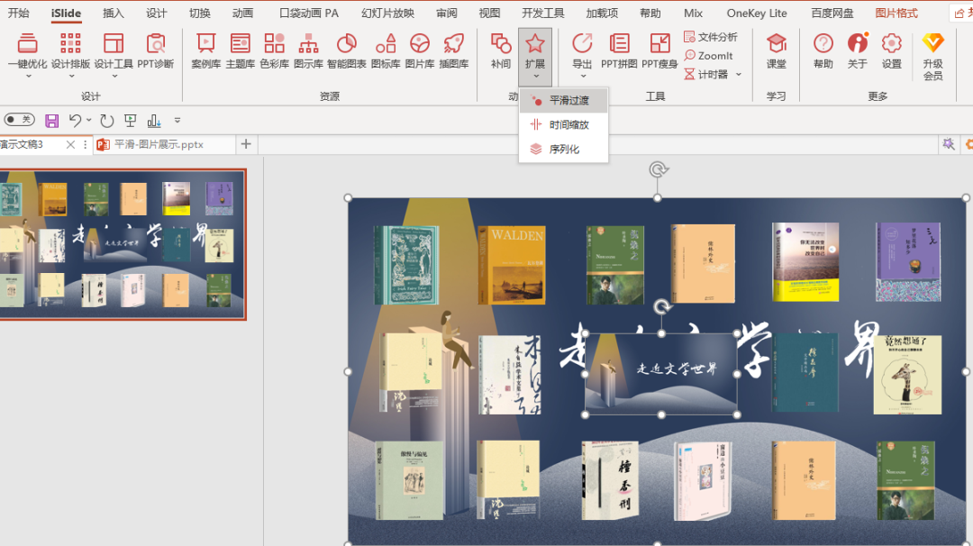Switch to the 动画 ribbon tab

[x=242, y=13]
